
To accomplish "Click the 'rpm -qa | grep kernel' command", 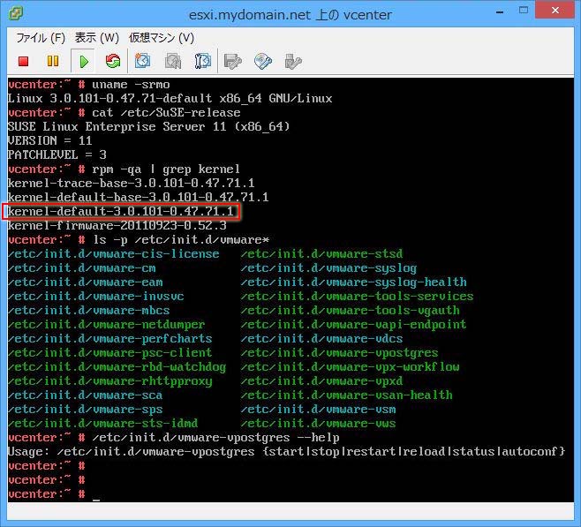I will tap(166, 169).
